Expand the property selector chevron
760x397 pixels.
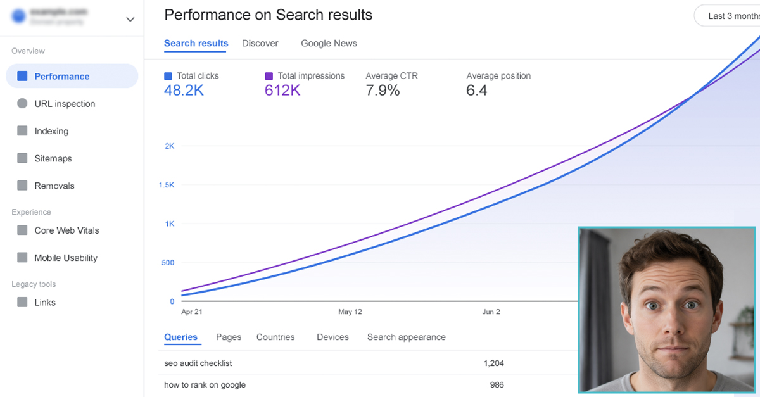tap(130, 19)
